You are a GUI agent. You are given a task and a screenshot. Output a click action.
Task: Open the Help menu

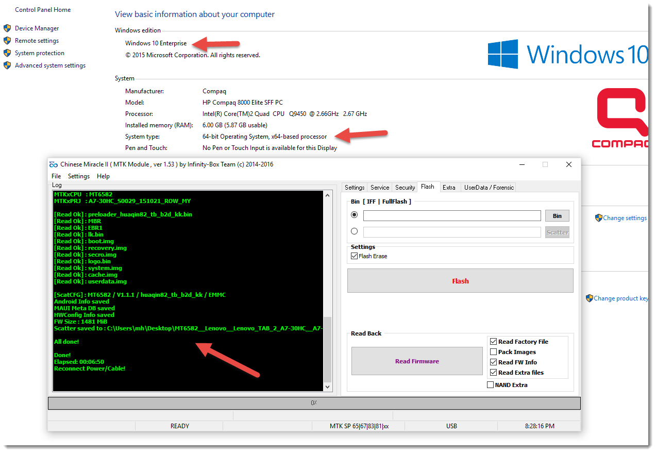click(103, 176)
